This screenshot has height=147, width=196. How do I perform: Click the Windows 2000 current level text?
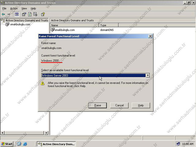(50, 61)
